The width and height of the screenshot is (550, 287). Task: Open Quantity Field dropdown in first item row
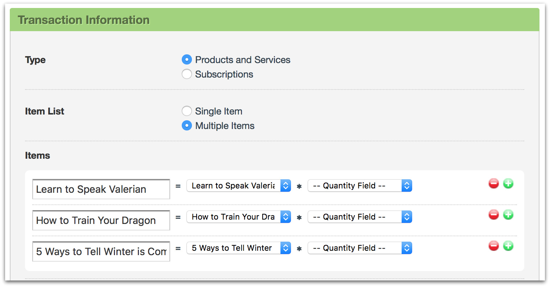click(360, 186)
